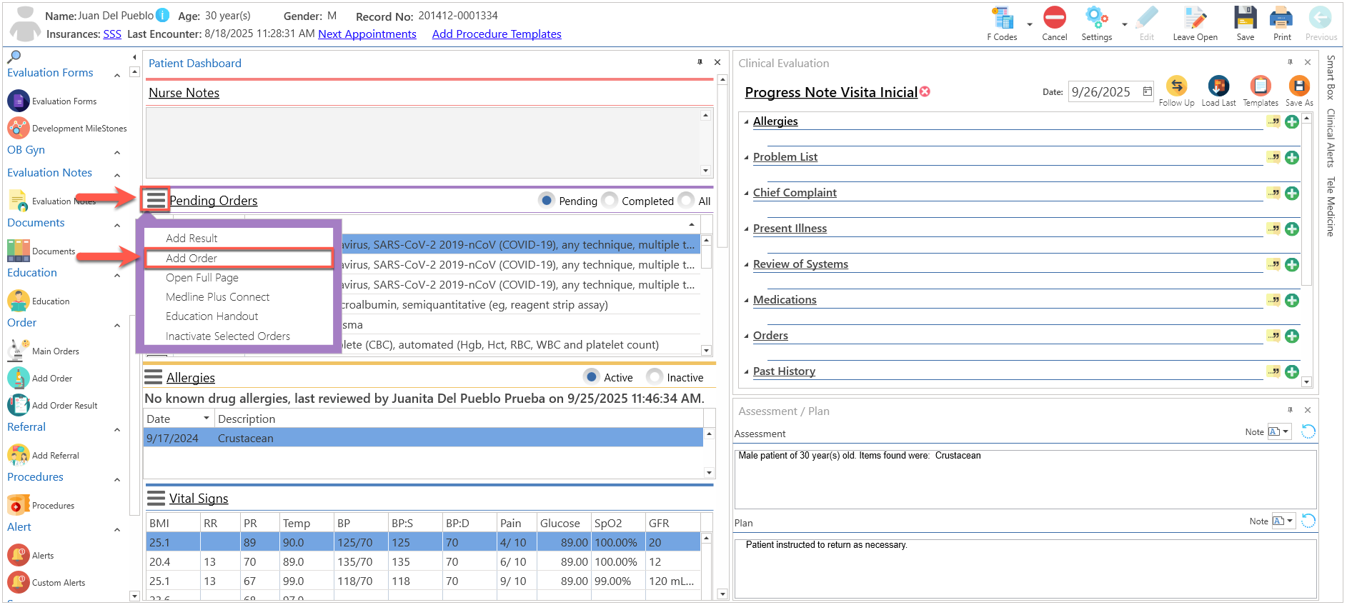
Task: Collapse Referral sidebar group
Action: pos(117,429)
